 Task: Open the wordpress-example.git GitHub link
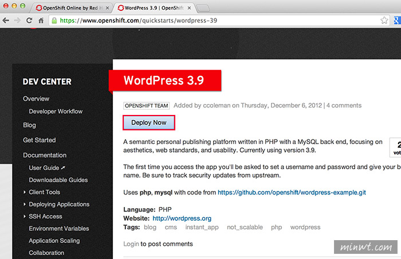tap(292, 193)
